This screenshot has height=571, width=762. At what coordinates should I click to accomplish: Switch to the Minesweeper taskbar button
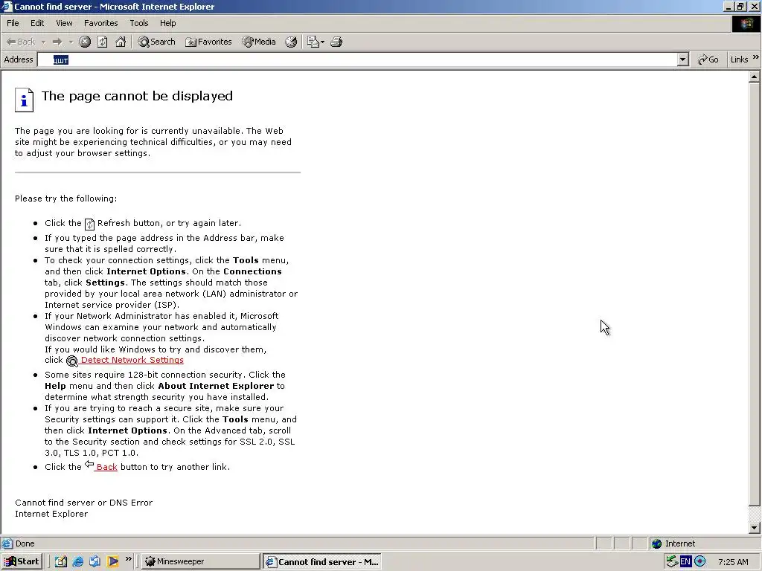point(201,561)
